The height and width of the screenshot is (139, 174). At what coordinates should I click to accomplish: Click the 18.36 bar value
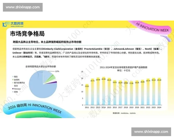pos(137,83)
